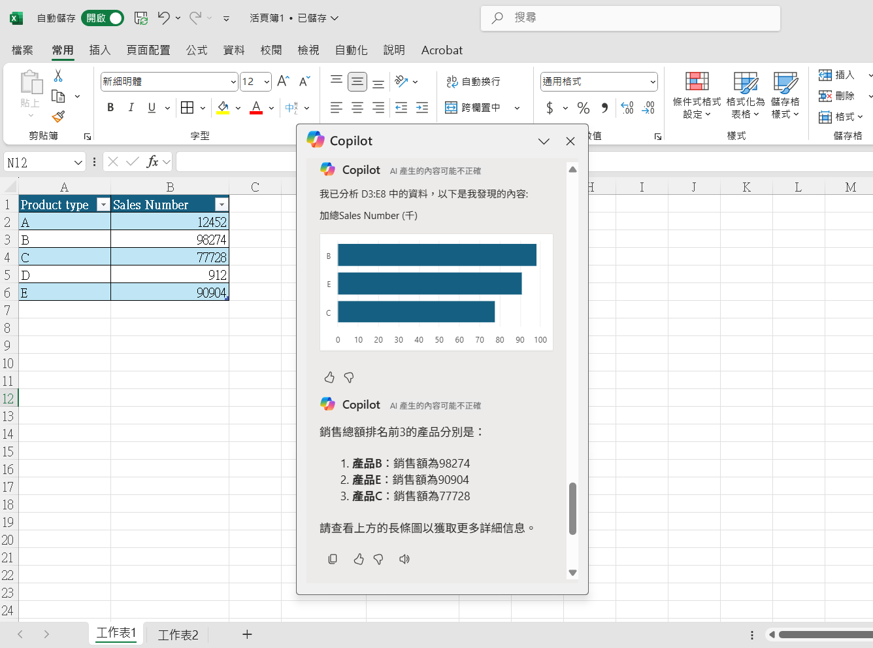Screen dimensions: 873x648
Task: Apply percent style icon
Action: pyautogui.click(x=584, y=107)
